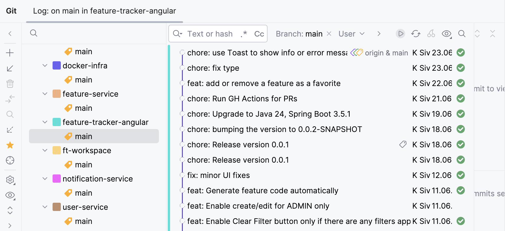
Task: Select Log: on main in feature-tracker-angular tab
Action: point(104,11)
